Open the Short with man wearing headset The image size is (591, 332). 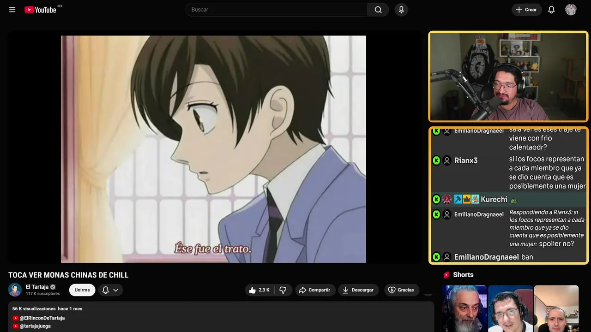[510, 308]
